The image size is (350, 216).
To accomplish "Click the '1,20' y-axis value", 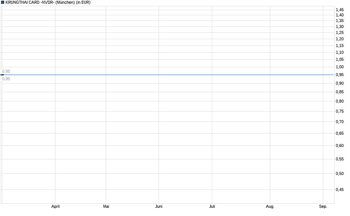I will click(340, 39).
